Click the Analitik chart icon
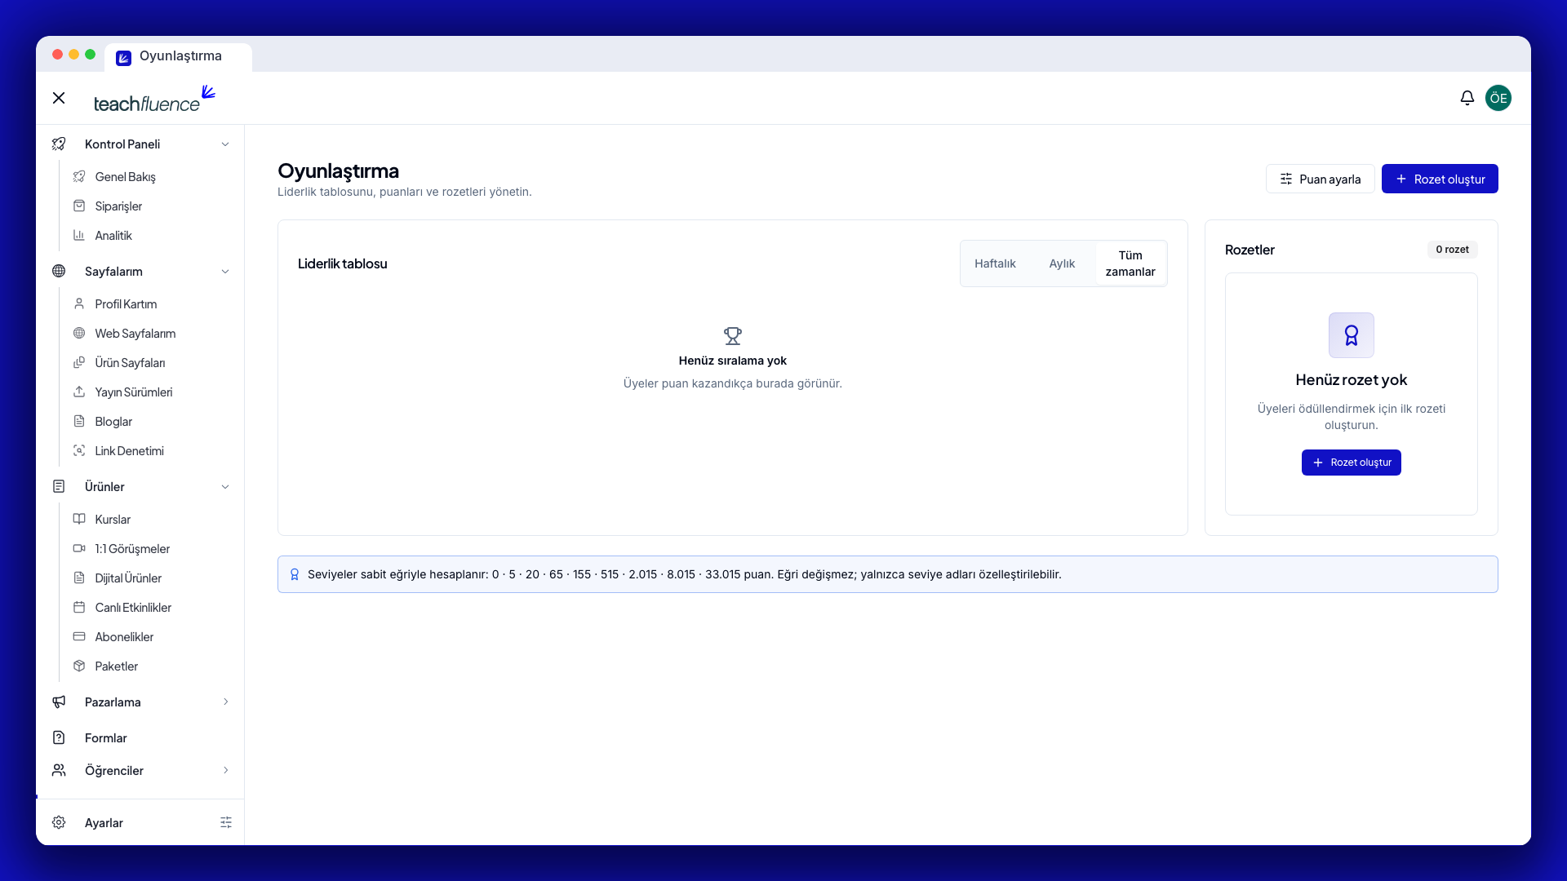The width and height of the screenshot is (1567, 881). tap(79, 236)
